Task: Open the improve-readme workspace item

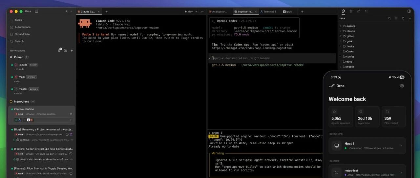Action: click(x=42, y=115)
